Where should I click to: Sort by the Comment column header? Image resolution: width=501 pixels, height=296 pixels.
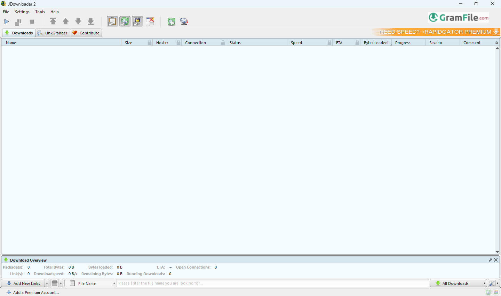pos(477,43)
